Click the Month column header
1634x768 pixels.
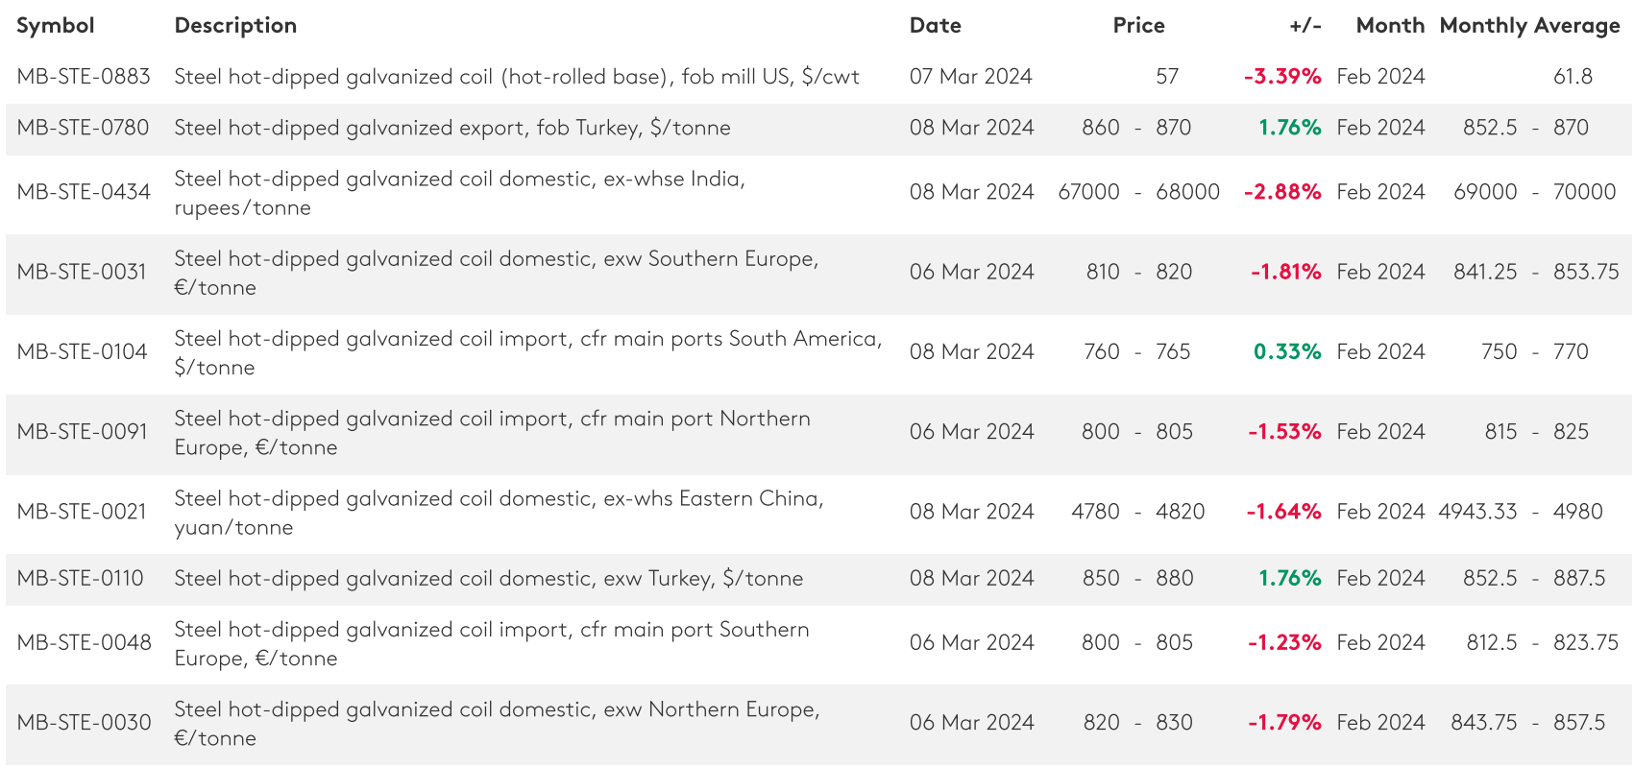[1389, 26]
